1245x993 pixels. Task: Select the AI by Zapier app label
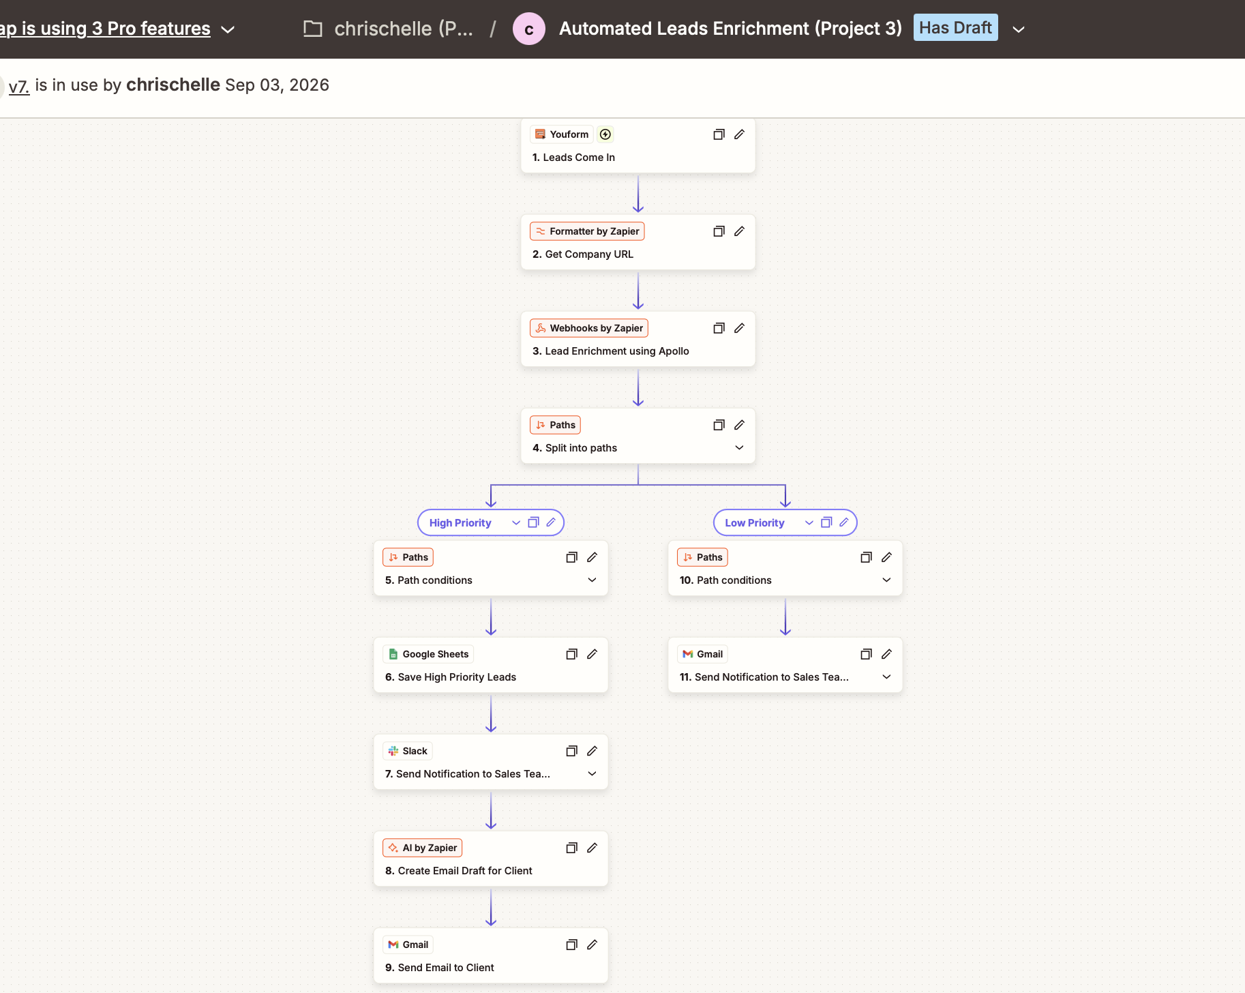(x=423, y=848)
